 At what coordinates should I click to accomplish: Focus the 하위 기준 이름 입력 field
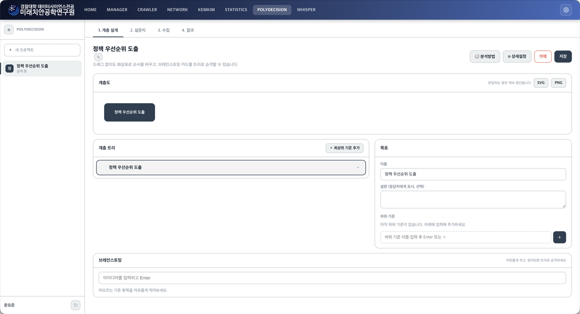pos(466,237)
